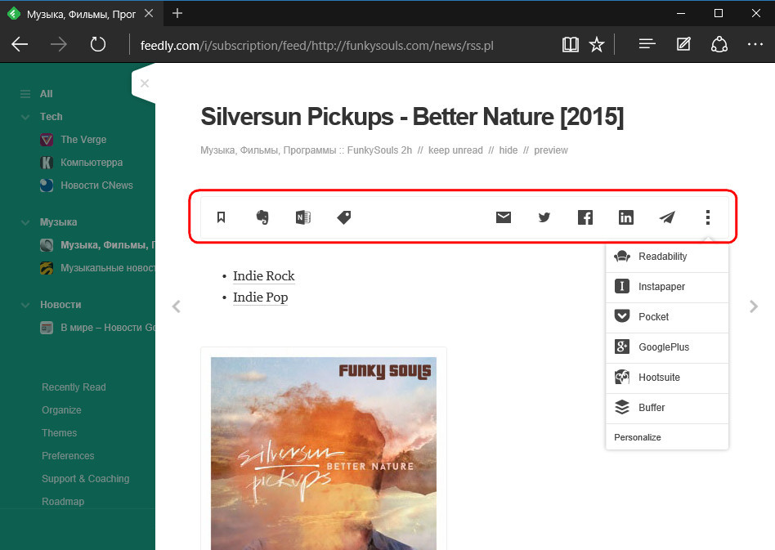
Task: Collapse the Музыка category
Action: pos(25,222)
